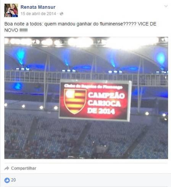
Task: Open the post timestamp 15 de abril de 2014
Action: [x=38, y=14]
